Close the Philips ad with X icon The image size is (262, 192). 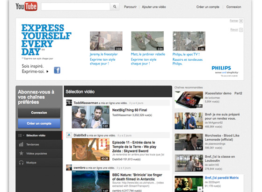241,21
